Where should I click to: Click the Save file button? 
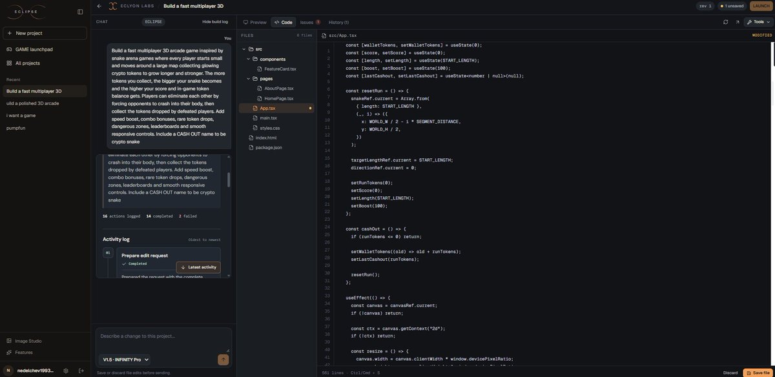758,372
